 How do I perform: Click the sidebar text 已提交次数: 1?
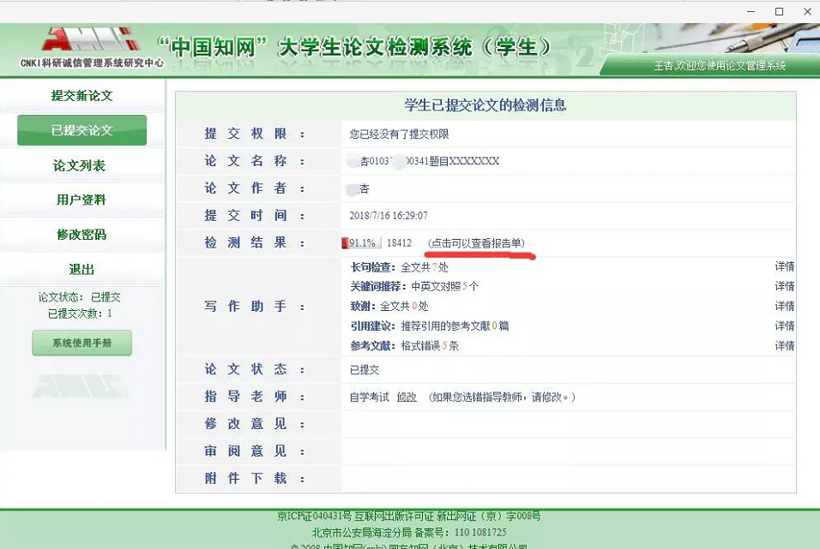coord(80,313)
